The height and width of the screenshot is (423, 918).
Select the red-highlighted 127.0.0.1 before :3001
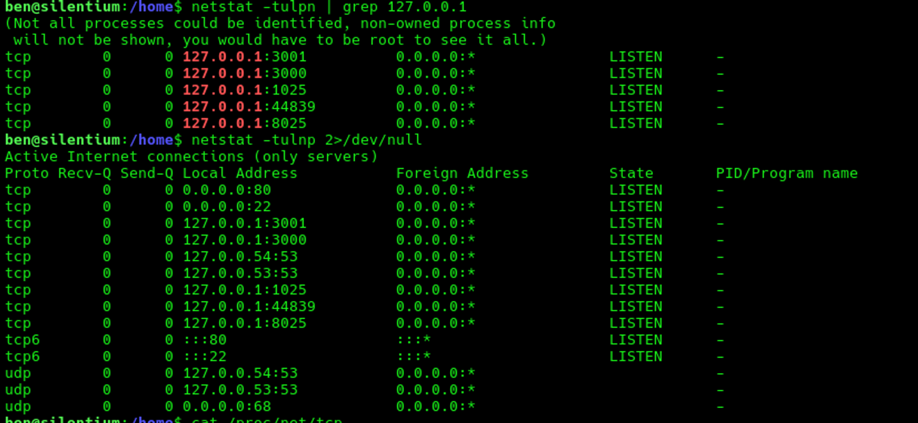click(222, 57)
